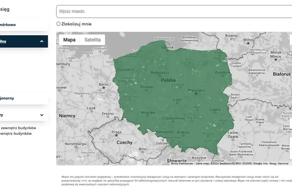Click the Poznań label on map
Image resolution: width=292 pixels, height=190 pixels.
147,87
